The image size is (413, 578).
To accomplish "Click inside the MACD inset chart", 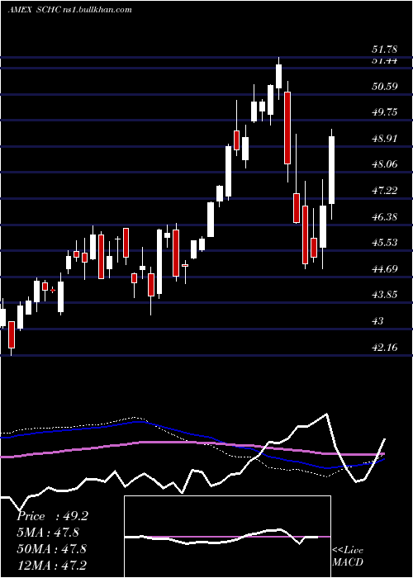I will [227, 537].
